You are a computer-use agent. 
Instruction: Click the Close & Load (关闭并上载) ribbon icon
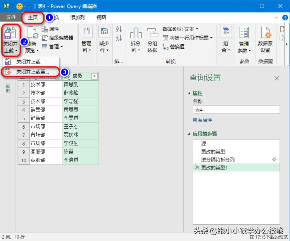point(10,33)
